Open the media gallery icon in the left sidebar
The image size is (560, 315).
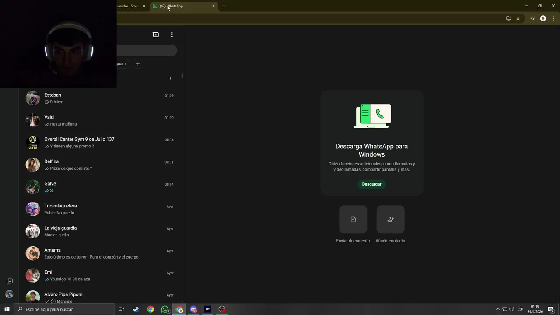[10, 281]
